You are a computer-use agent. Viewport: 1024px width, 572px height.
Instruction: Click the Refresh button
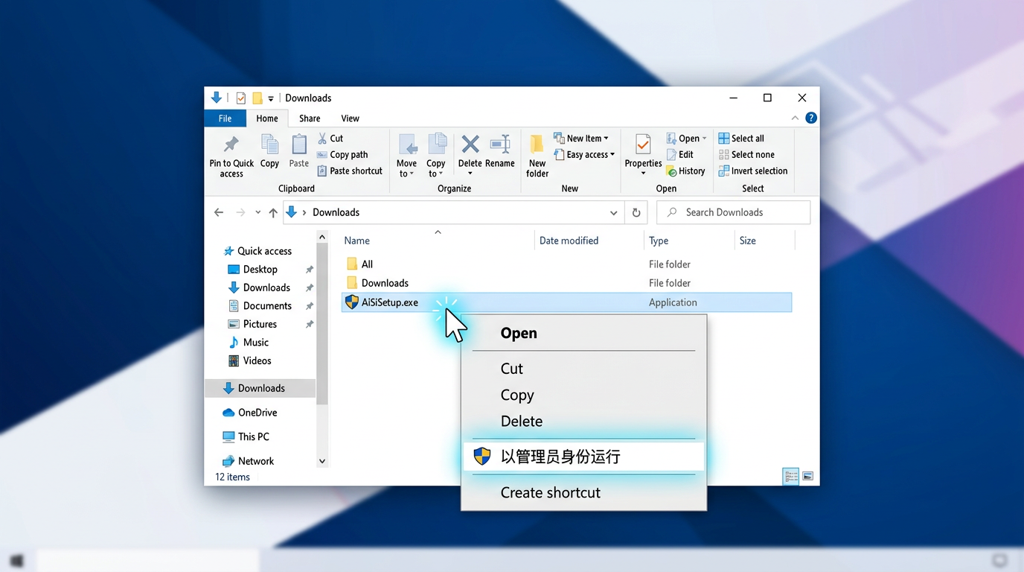click(636, 212)
